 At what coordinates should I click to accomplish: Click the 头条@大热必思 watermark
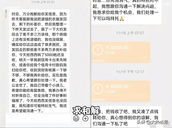tap(153, 122)
